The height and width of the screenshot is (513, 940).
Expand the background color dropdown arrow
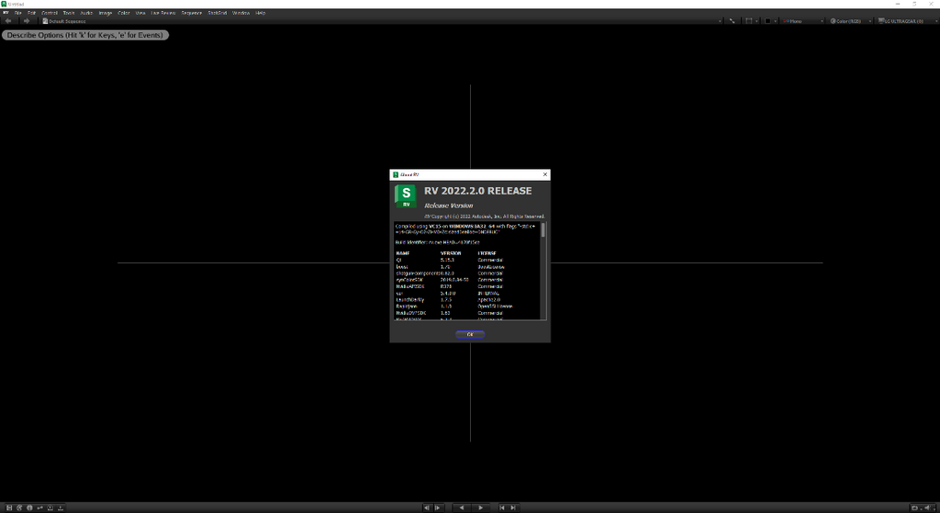[x=775, y=22]
